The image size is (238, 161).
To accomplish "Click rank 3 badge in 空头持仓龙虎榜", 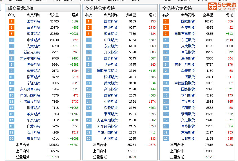I will [166, 34].
